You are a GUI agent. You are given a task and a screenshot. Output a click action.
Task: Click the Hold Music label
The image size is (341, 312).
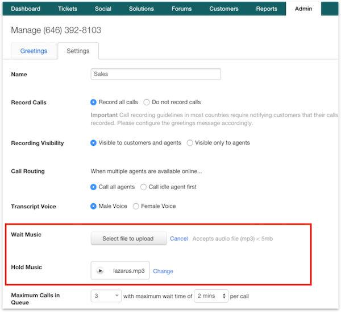pos(26,267)
